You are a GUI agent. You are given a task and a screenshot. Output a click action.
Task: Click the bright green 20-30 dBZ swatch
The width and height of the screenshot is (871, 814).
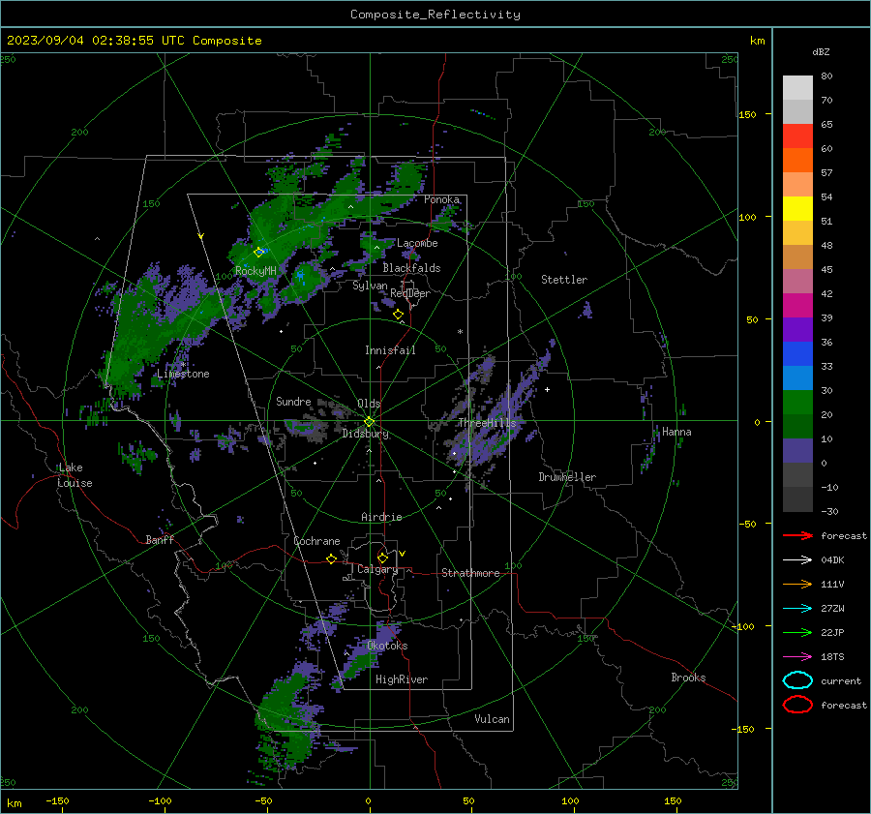pos(797,403)
